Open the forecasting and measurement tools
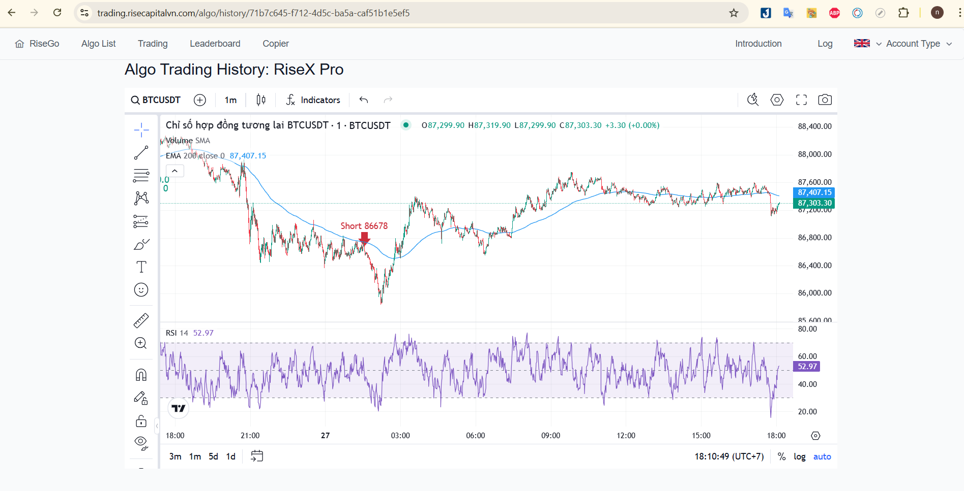This screenshot has width=964, height=491. [141, 221]
